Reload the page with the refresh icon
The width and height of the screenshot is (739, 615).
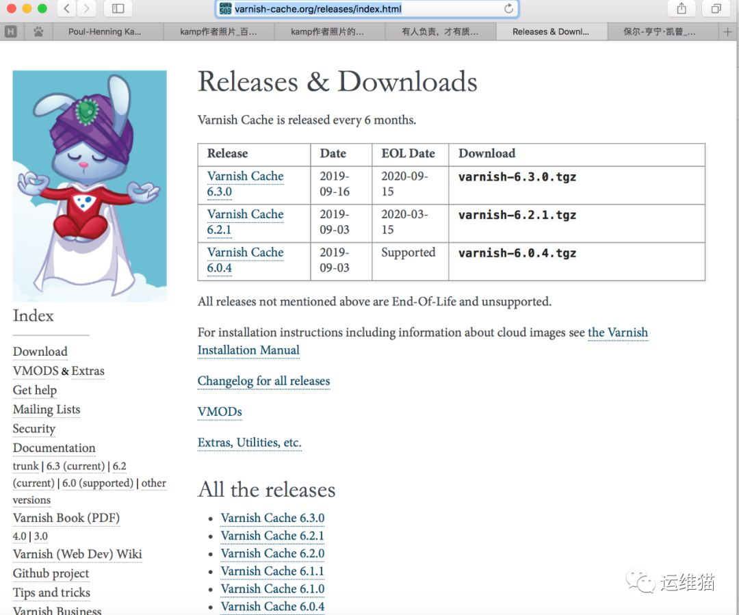pyautogui.click(x=508, y=8)
